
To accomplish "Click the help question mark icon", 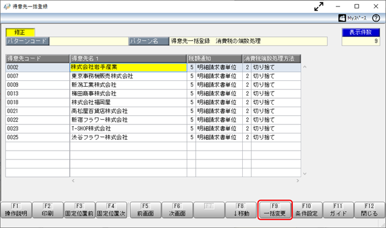I will click(x=376, y=18).
